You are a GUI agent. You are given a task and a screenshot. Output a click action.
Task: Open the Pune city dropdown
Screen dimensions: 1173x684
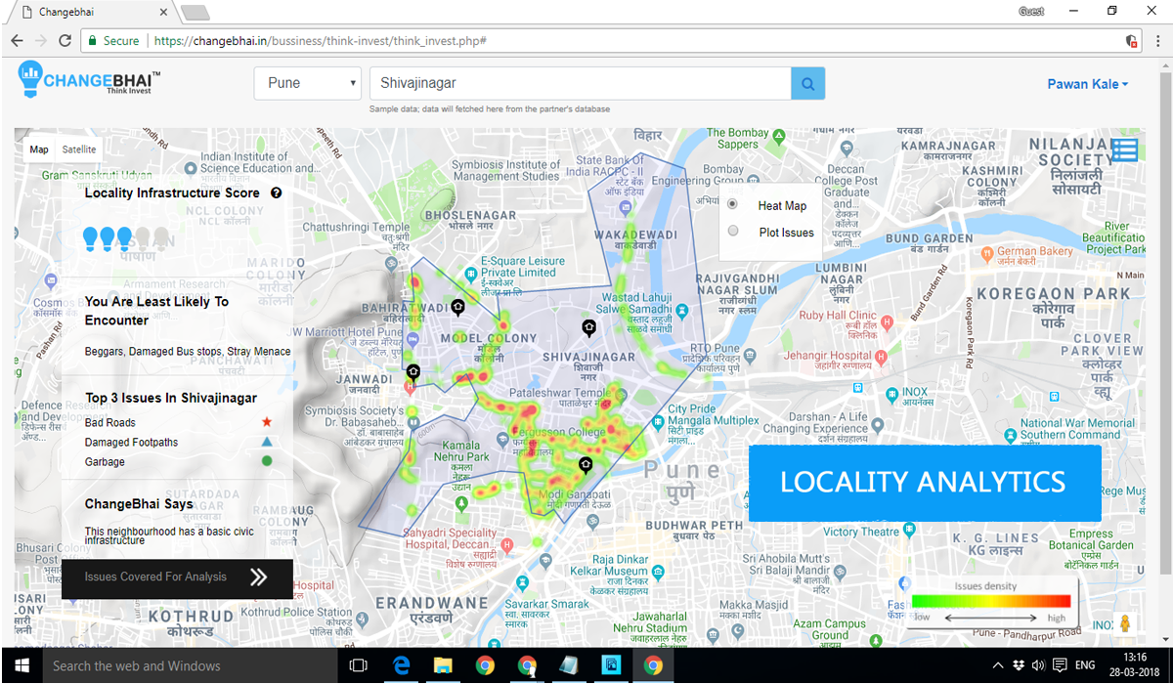(x=309, y=83)
